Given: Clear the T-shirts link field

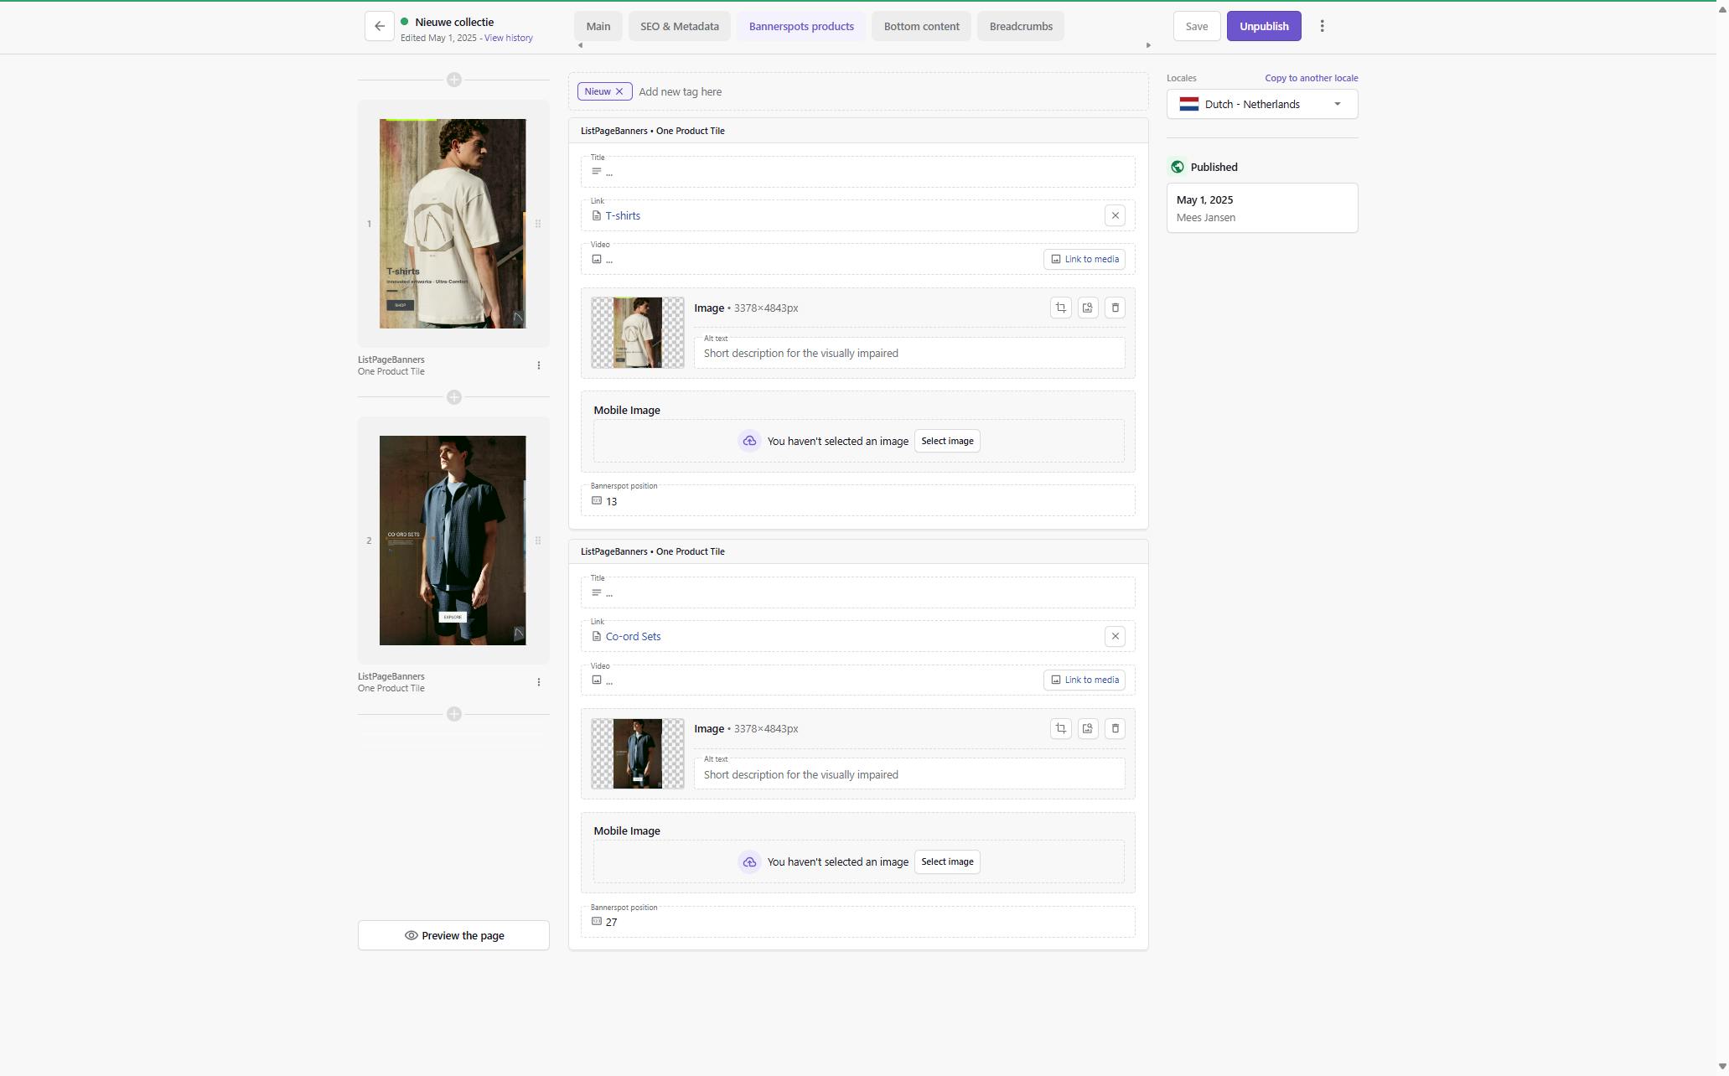Looking at the screenshot, I should [x=1115, y=215].
